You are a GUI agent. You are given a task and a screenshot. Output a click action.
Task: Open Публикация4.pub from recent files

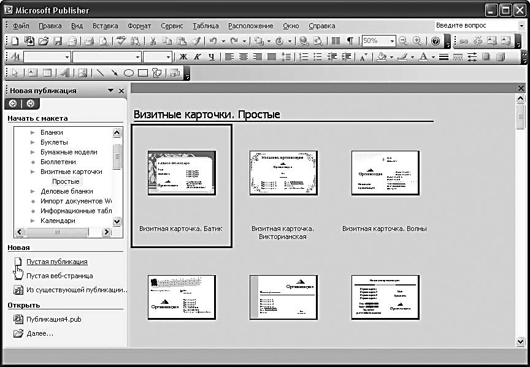click(53, 319)
